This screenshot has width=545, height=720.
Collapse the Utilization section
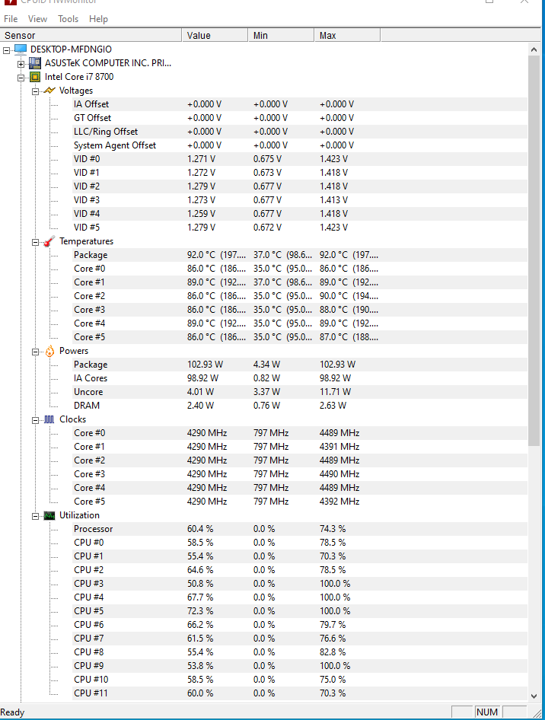tap(35, 516)
